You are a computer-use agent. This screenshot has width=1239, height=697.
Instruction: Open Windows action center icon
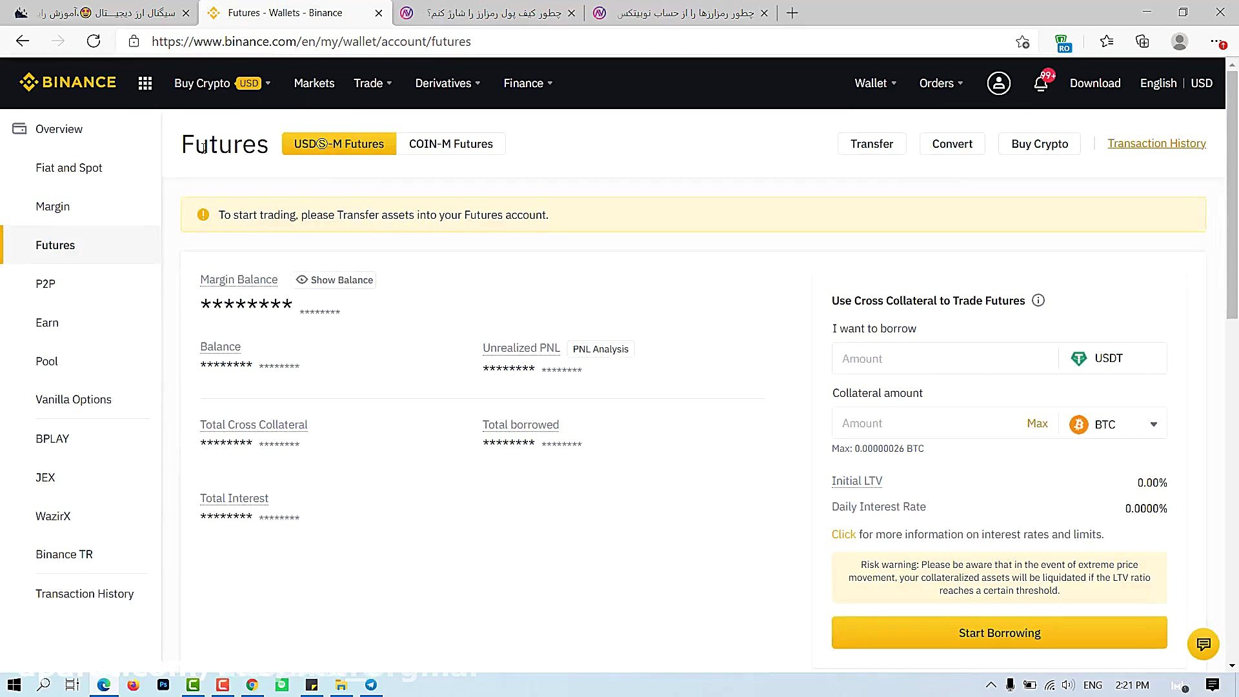click(x=1213, y=685)
